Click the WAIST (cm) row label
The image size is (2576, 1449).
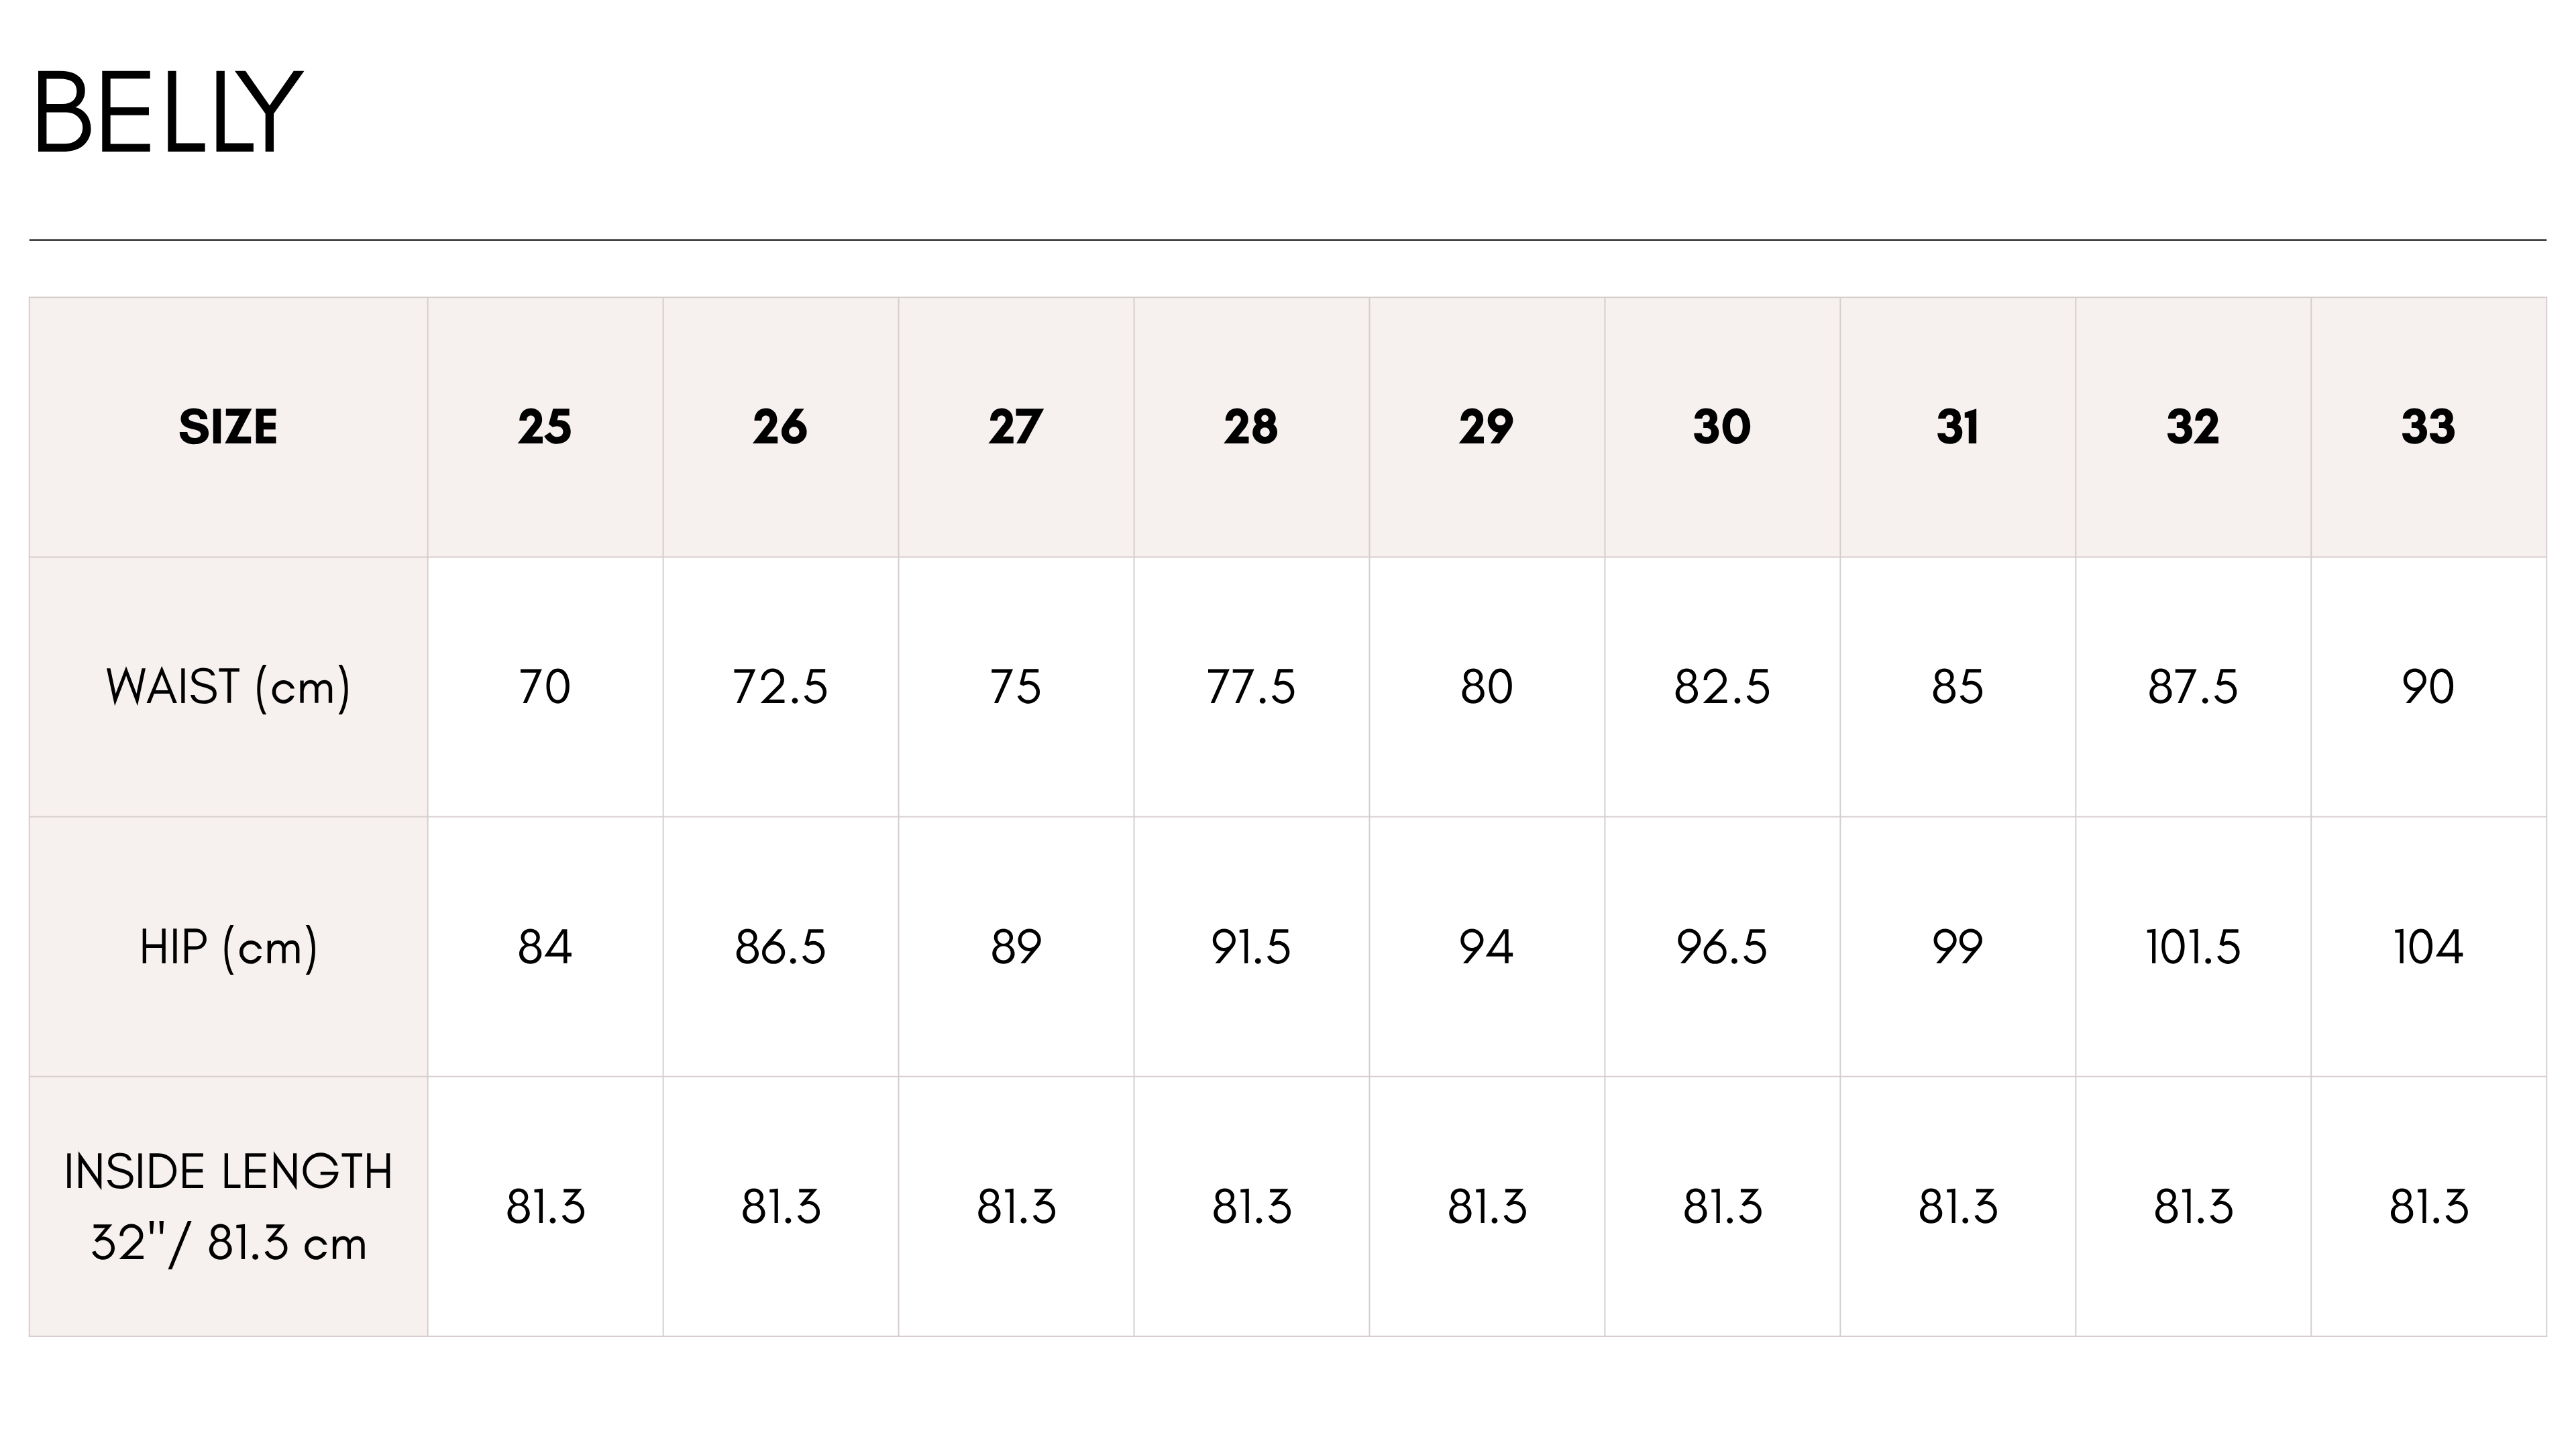point(228,687)
